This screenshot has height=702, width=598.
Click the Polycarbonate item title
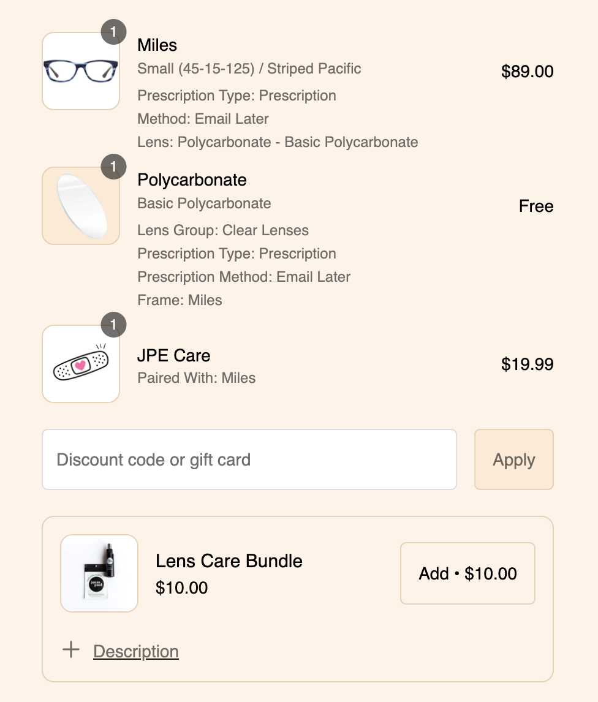point(192,180)
